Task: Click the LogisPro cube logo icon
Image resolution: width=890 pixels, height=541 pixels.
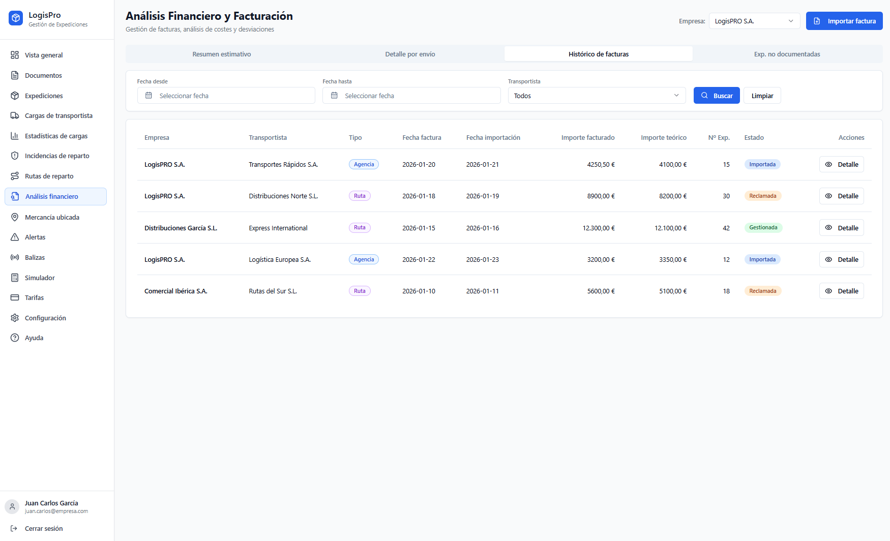Action: (x=16, y=19)
